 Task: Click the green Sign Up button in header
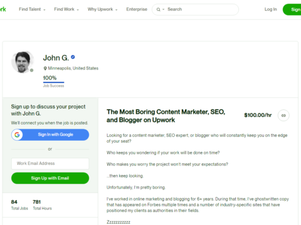click(x=292, y=9)
